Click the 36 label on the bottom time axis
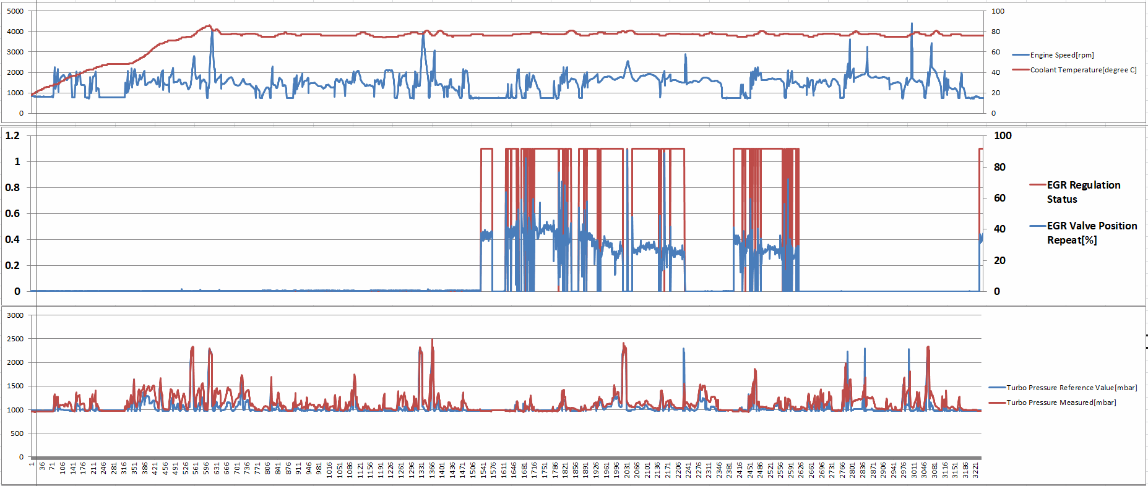 pyautogui.click(x=42, y=467)
